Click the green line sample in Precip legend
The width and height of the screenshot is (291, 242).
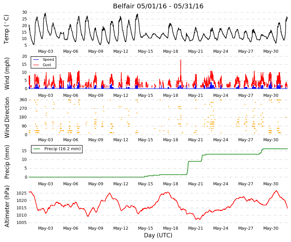coord(37,149)
